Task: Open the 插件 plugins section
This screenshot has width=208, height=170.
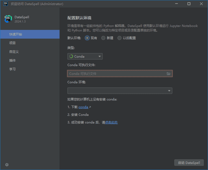Action: 12,60
